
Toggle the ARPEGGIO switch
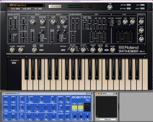point(63,50)
